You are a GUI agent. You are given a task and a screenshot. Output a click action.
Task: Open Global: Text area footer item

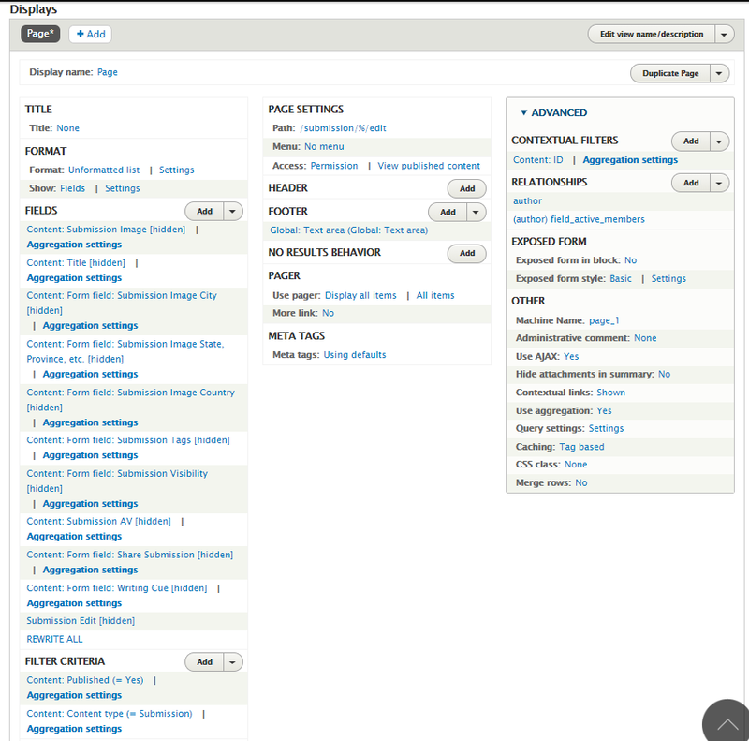[x=348, y=230]
